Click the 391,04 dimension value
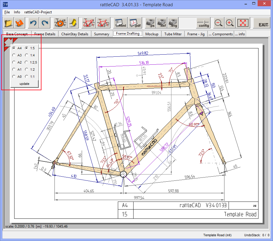 (x=156, y=93)
